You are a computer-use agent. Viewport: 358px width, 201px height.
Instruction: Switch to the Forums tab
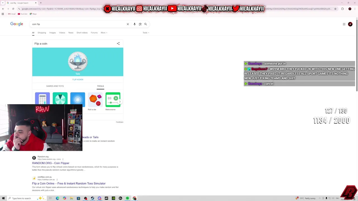(x=94, y=33)
